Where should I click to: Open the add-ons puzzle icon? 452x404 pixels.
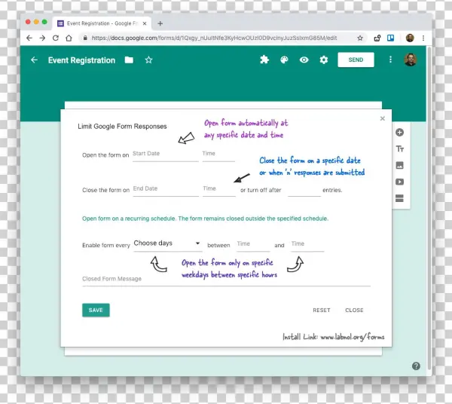264,60
